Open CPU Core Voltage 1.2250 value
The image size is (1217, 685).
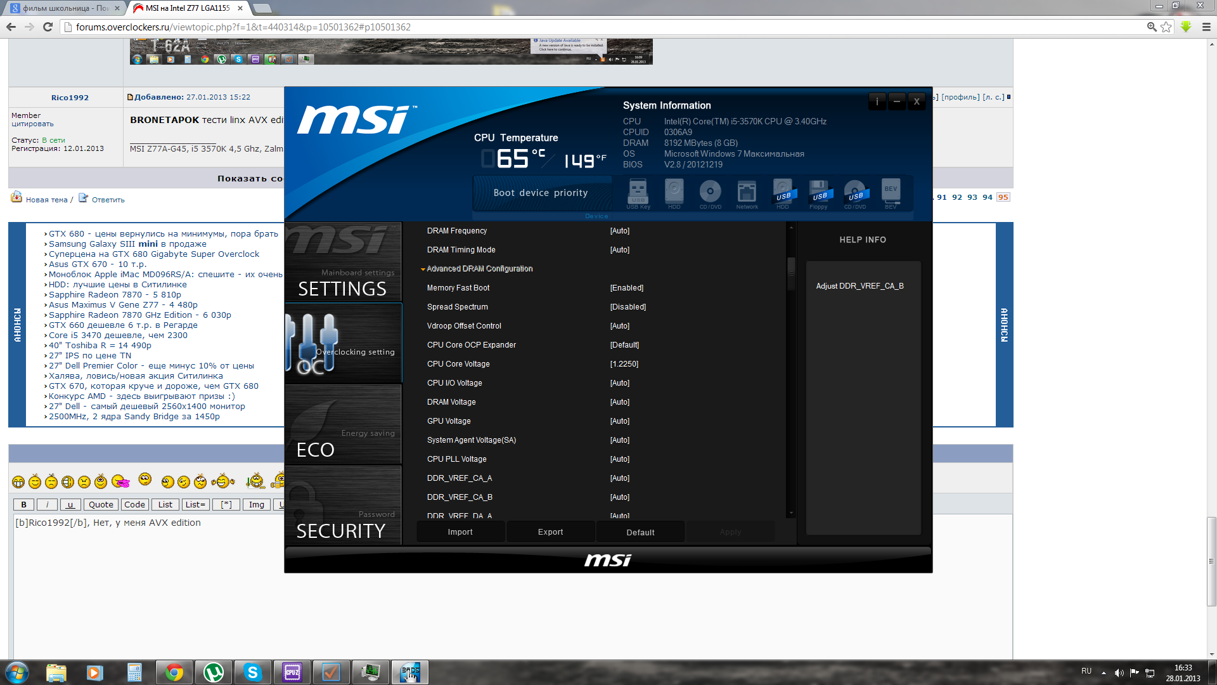(624, 364)
